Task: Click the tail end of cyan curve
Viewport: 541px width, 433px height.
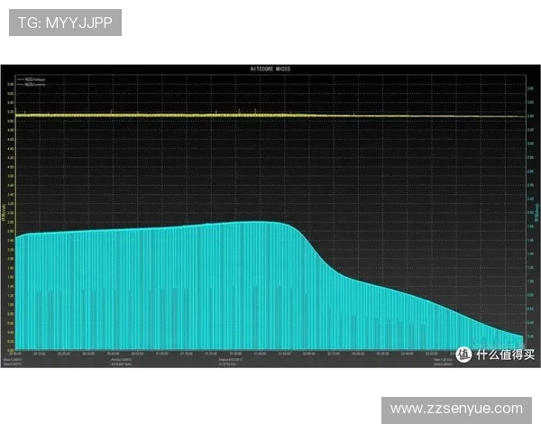Action: (x=514, y=336)
